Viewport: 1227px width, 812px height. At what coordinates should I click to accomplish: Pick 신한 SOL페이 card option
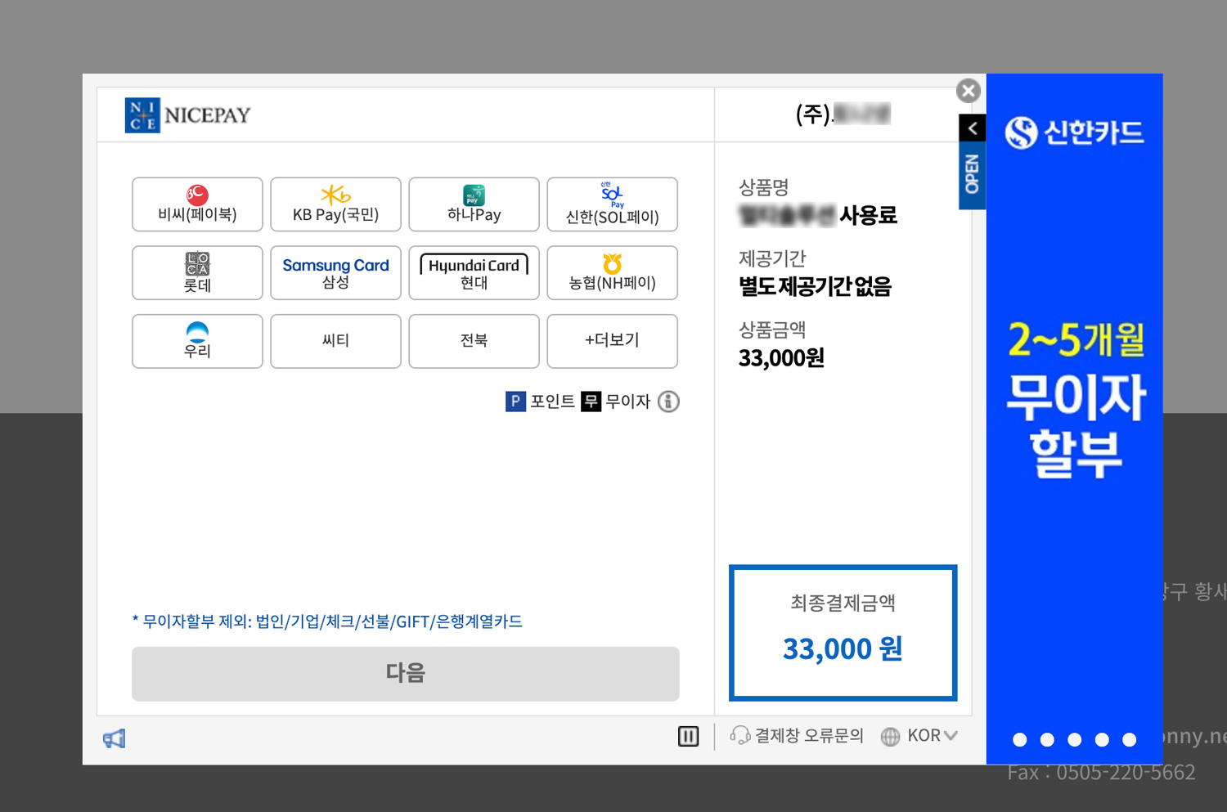click(612, 204)
